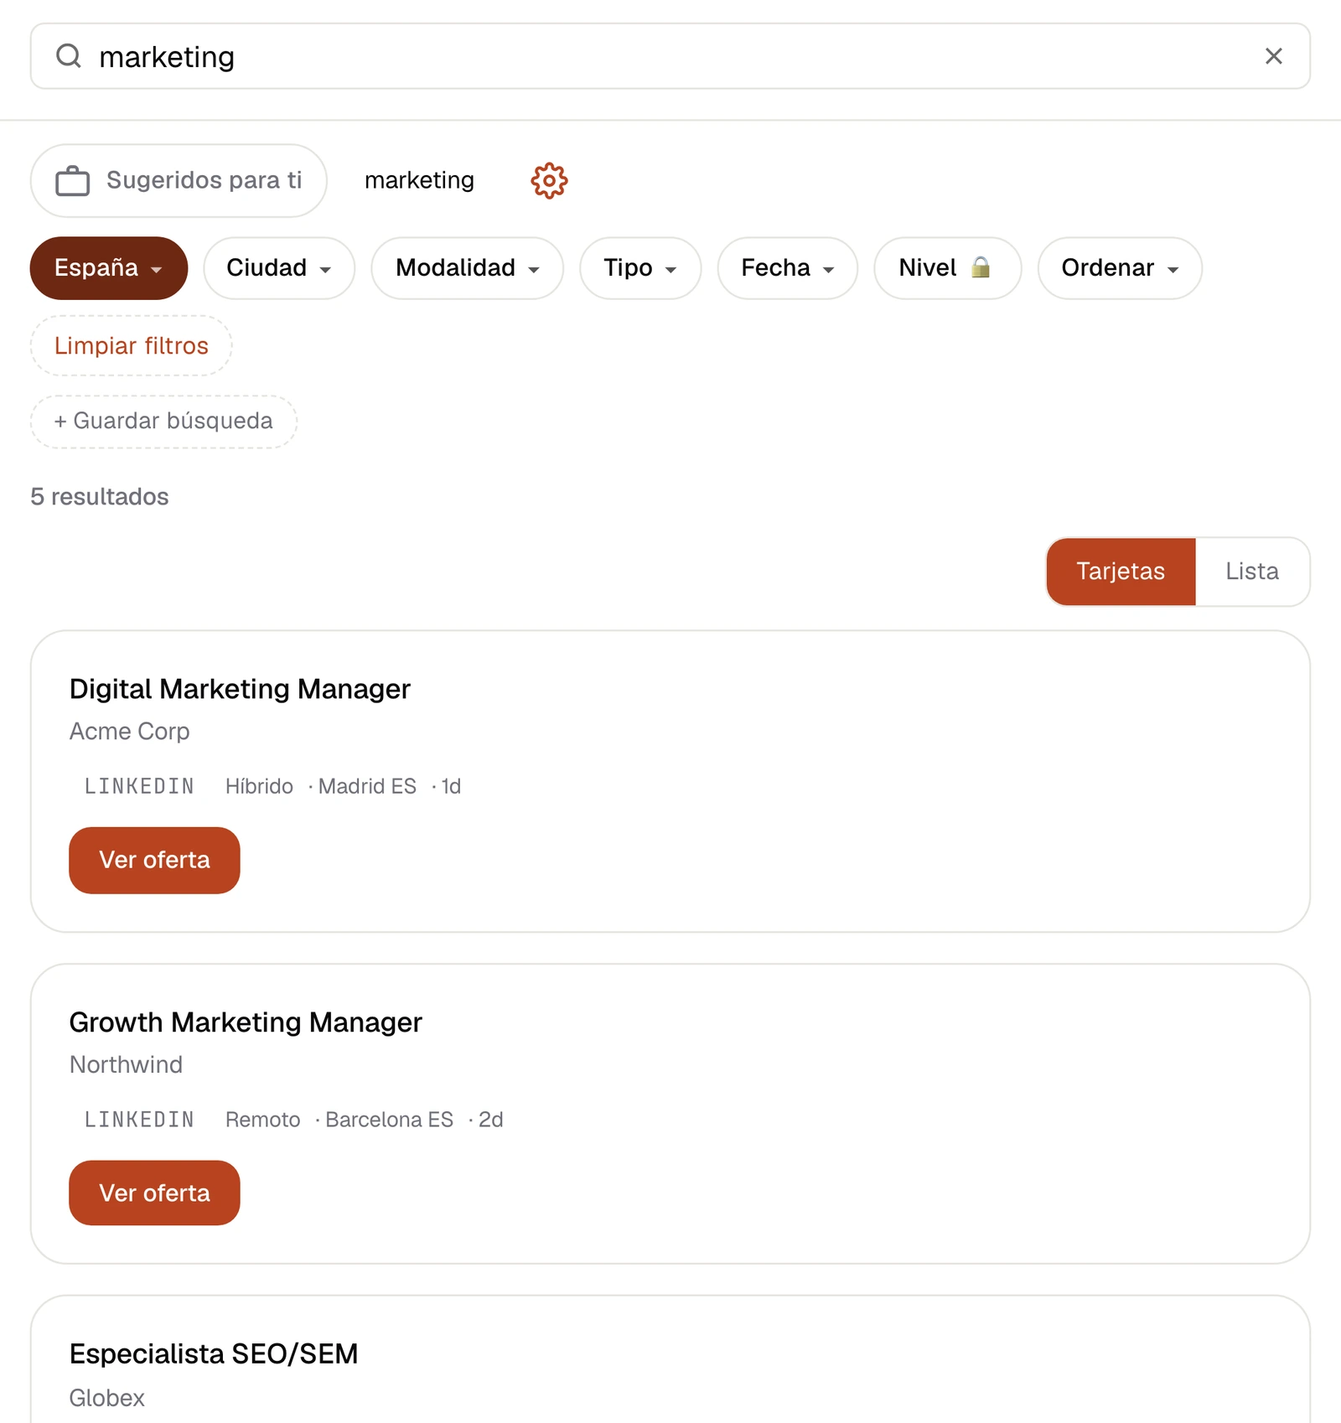
Task: Click the Acme Corp company name
Action: coord(130,732)
